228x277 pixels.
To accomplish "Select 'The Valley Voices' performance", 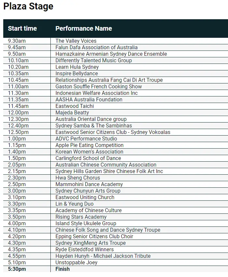I will pos(76,41).
